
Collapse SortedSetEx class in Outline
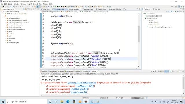click(143, 14)
